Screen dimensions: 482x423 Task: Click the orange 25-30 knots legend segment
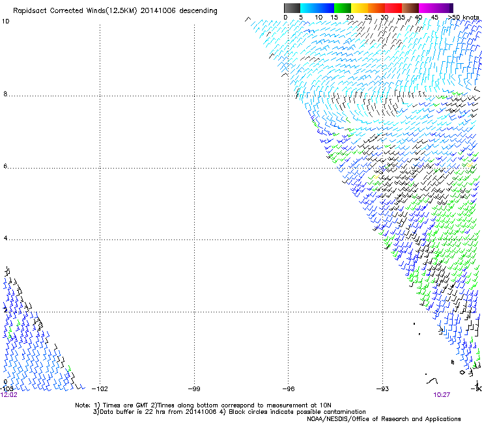pos(376,8)
